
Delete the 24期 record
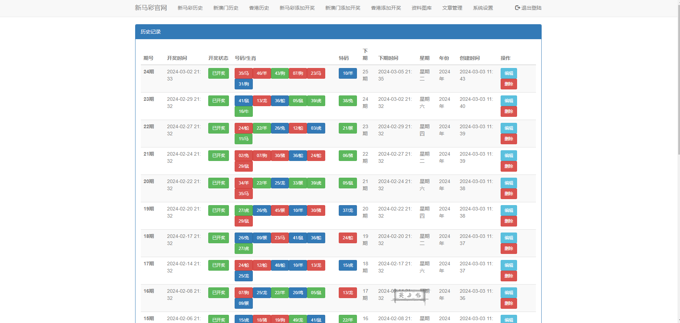[508, 84]
